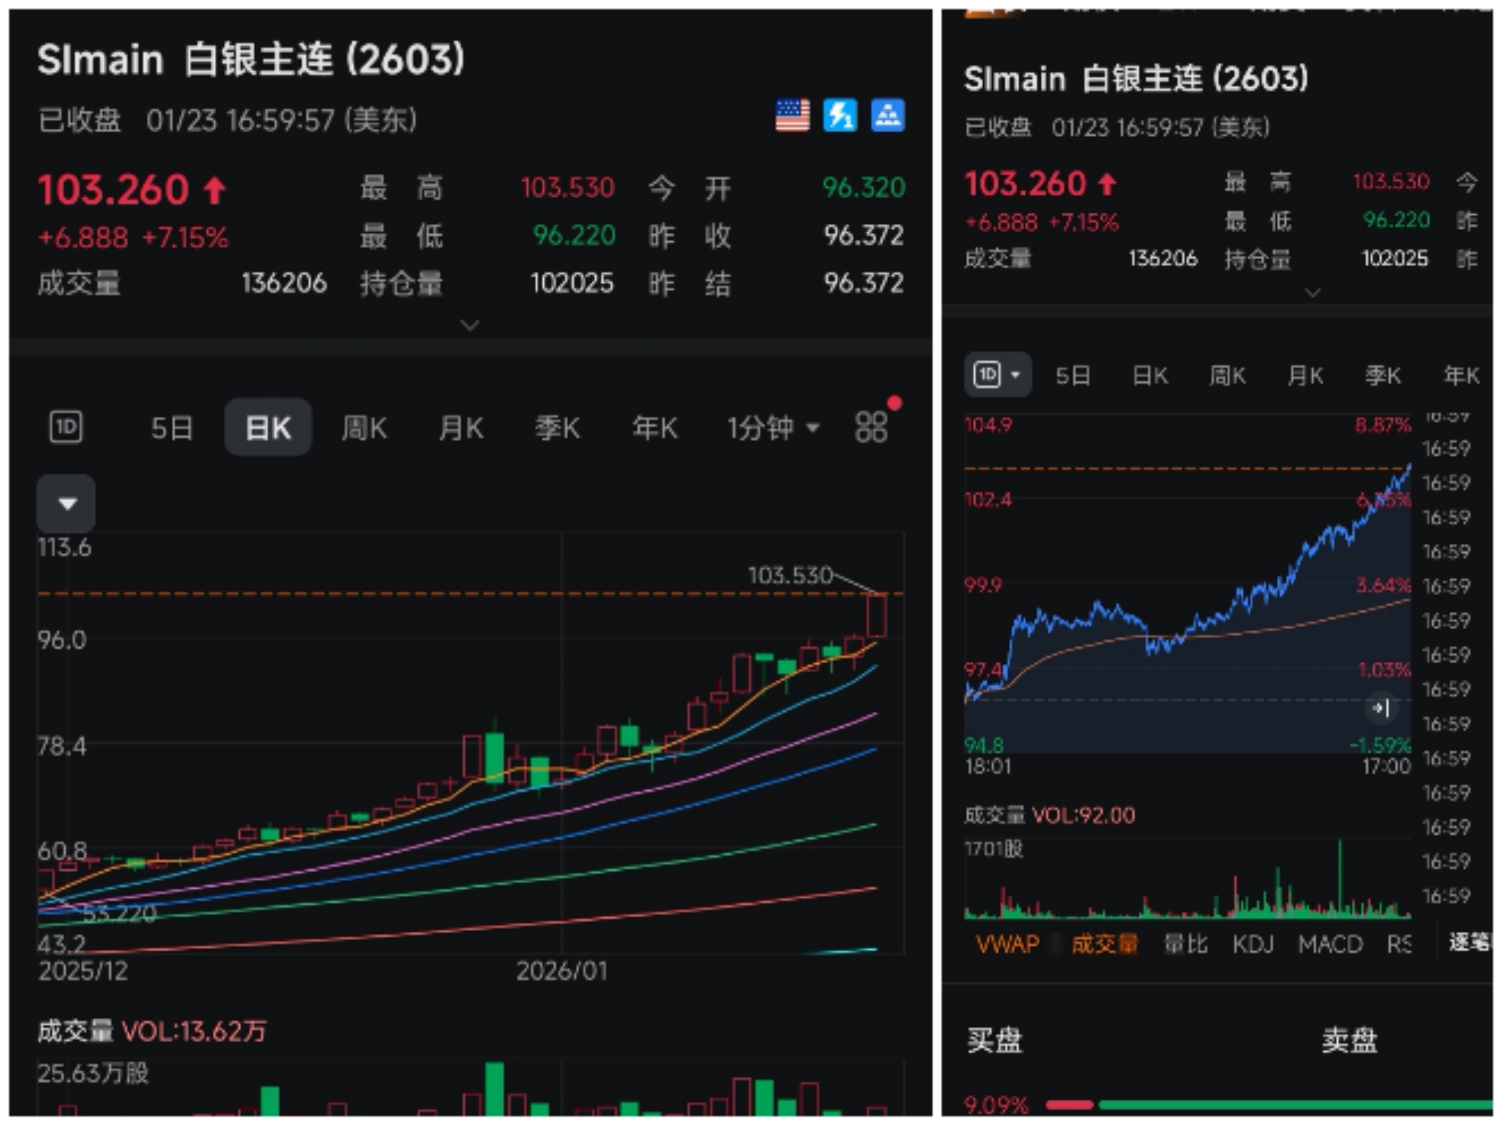
Task: Select the 量比 indicator
Action: (x=1186, y=944)
